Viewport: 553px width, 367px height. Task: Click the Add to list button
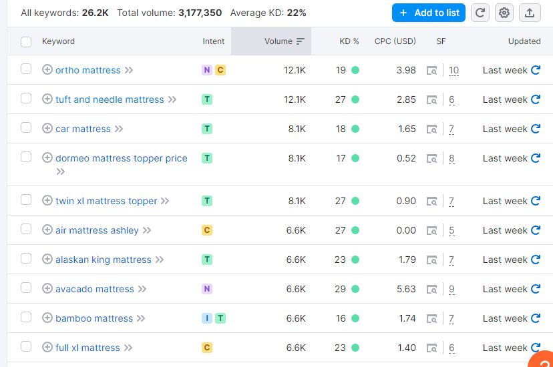pyautogui.click(x=429, y=13)
